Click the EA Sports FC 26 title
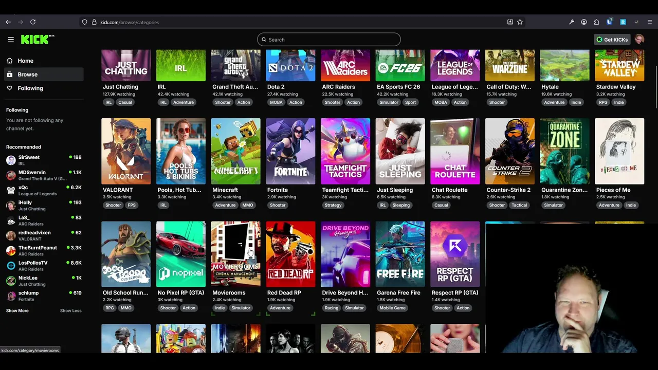This screenshot has height=370, width=658. pos(398,87)
